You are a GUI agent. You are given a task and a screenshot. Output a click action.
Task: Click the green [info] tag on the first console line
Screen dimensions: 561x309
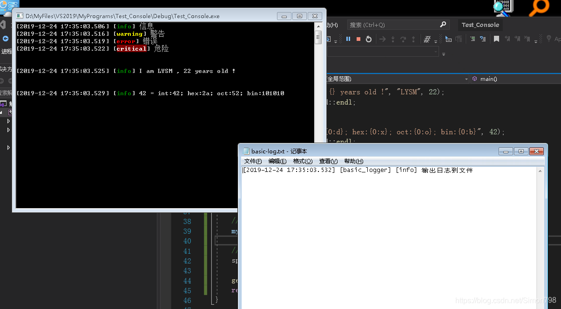[x=124, y=26]
